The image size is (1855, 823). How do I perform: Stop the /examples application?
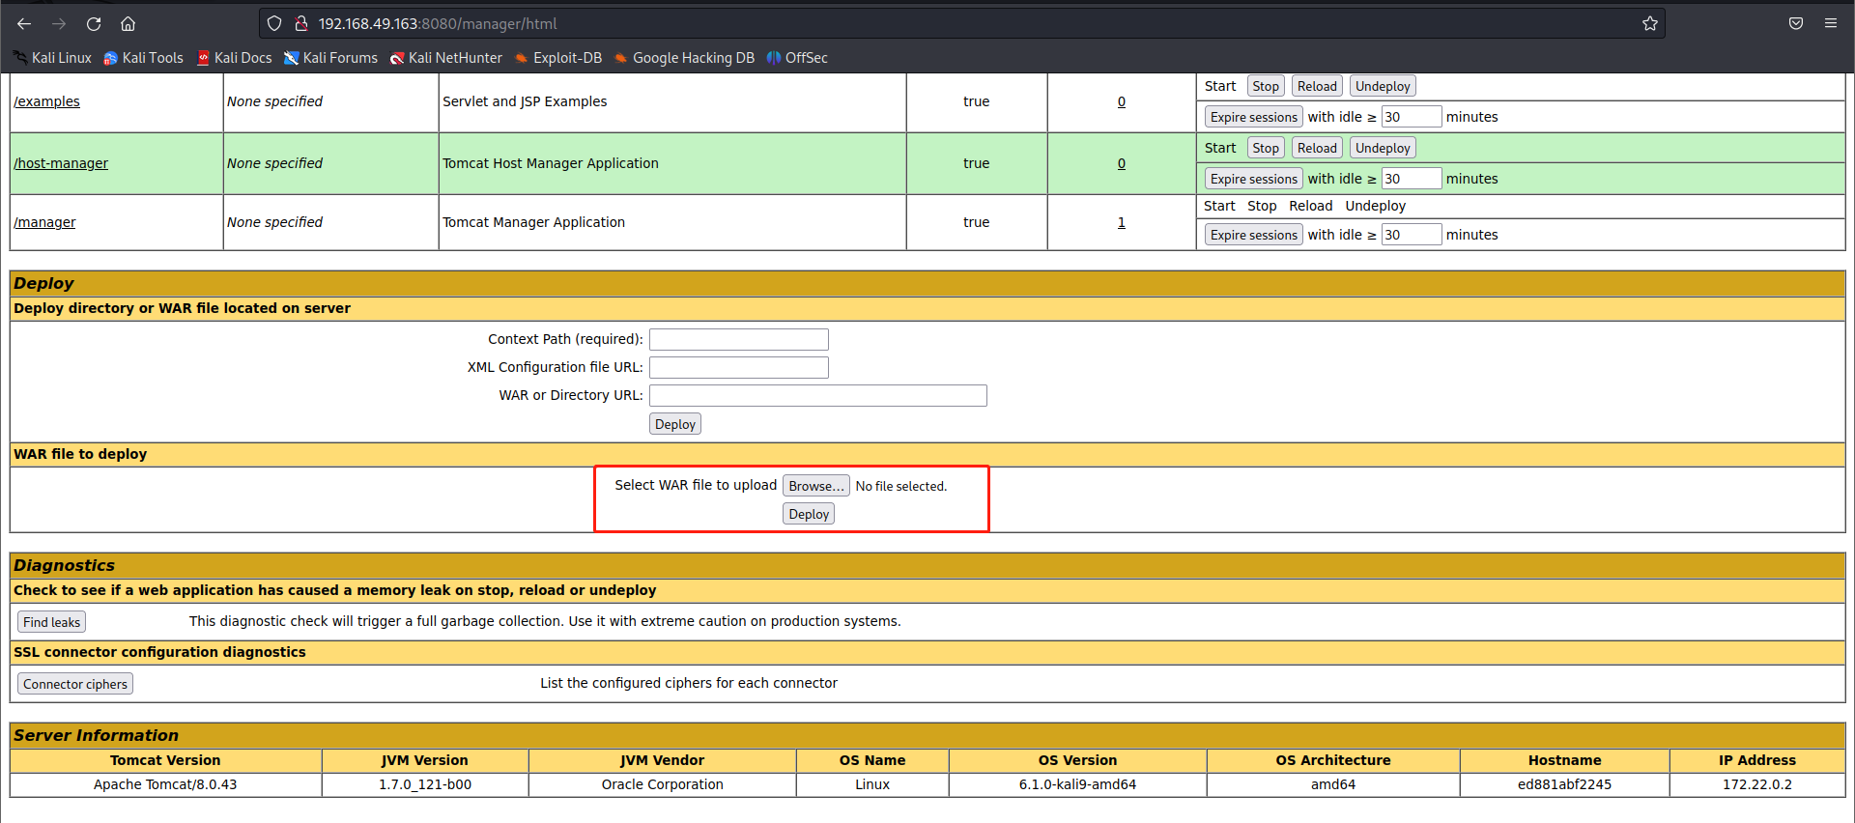click(1265, 86)
